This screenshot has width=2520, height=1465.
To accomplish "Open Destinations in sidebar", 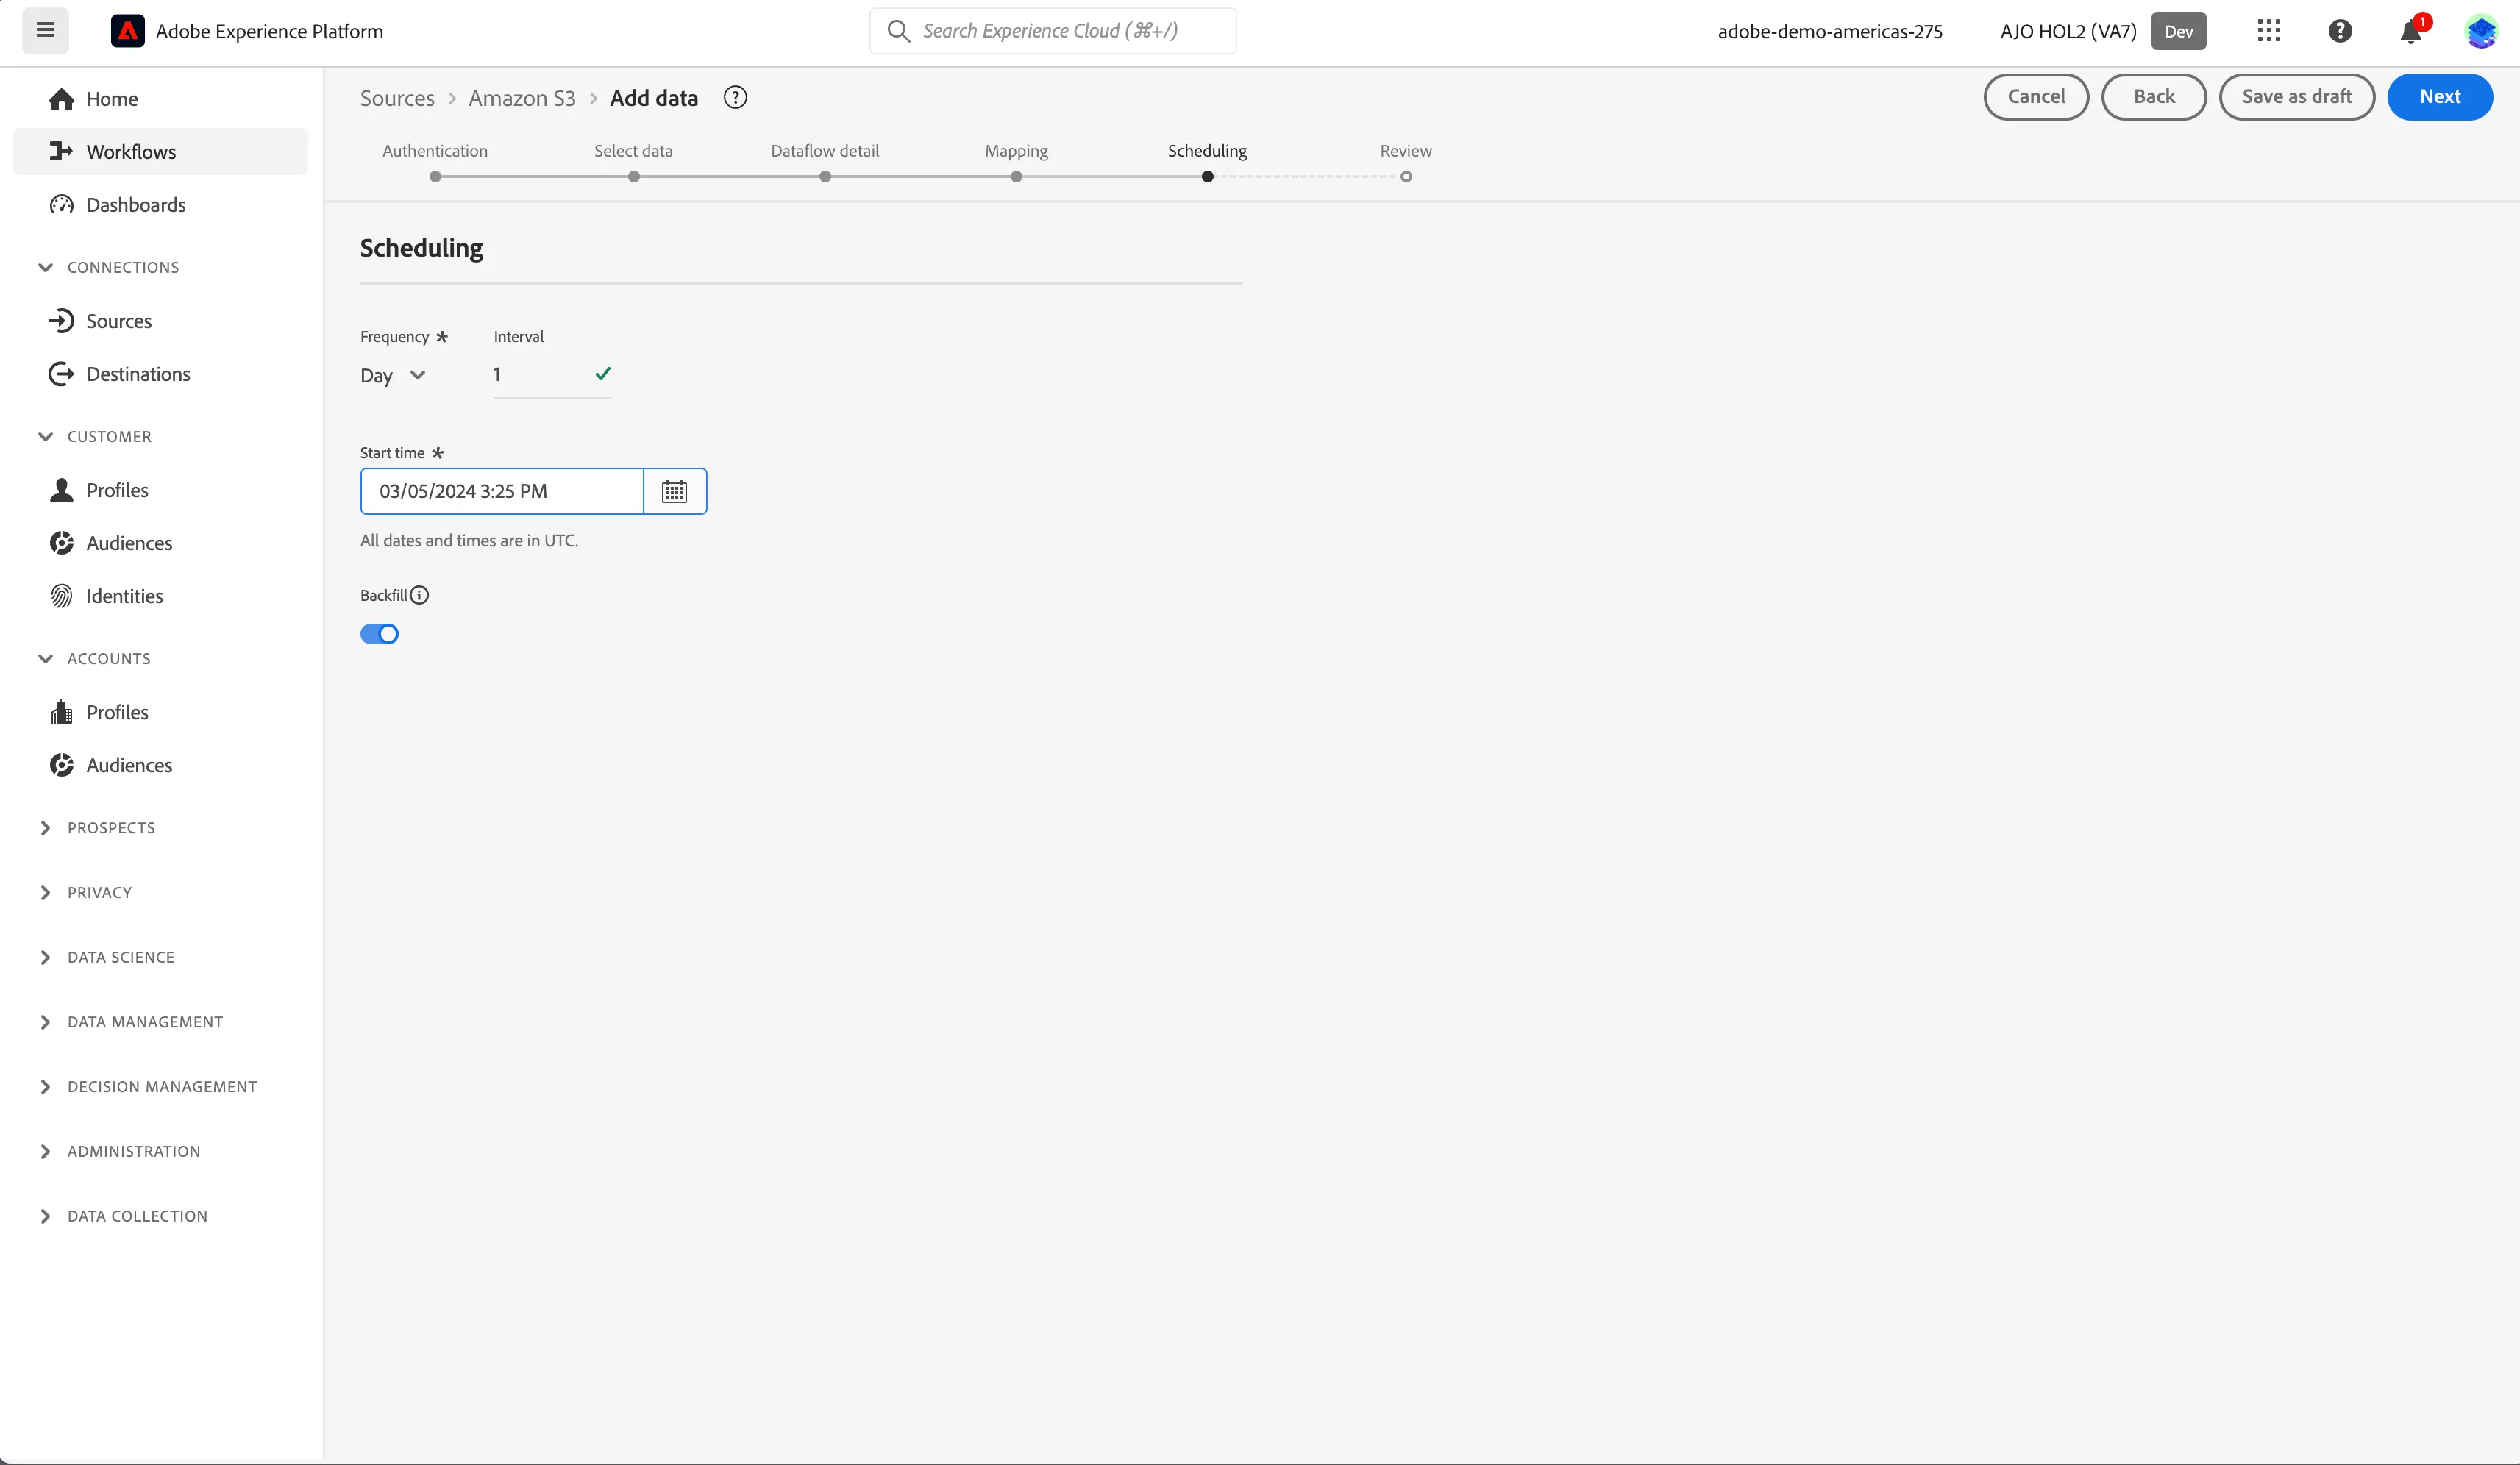I will 160,374.
